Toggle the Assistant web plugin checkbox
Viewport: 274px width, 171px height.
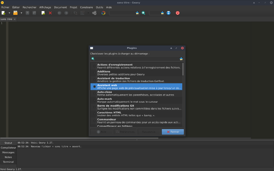94,87
